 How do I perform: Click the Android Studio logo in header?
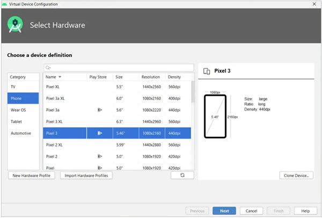pyautogui.click(x=15, y=25)
